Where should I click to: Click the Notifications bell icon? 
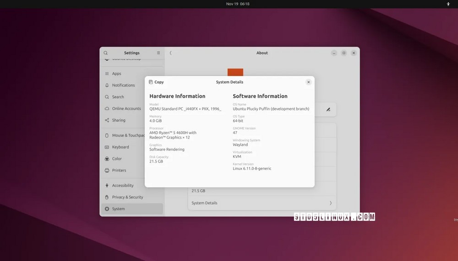[107, 85]
